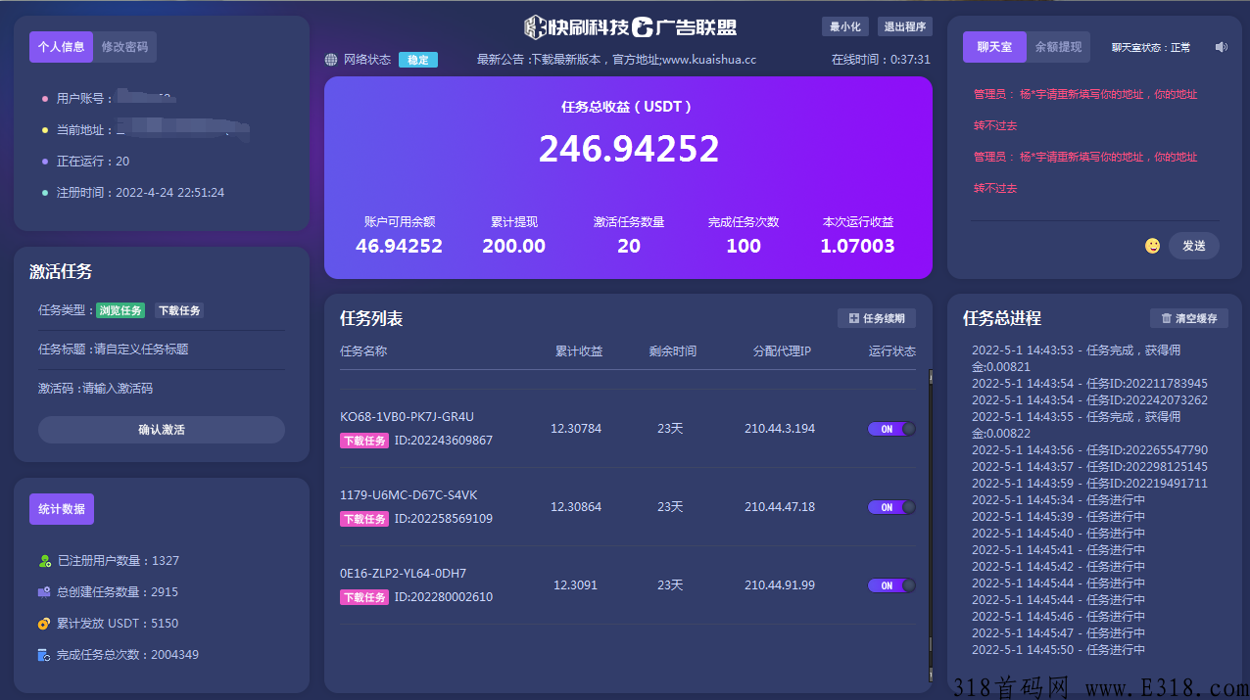Click the 最新公告 announcement text
This screenshot has width=1250, height=700.
coord(616,60)
